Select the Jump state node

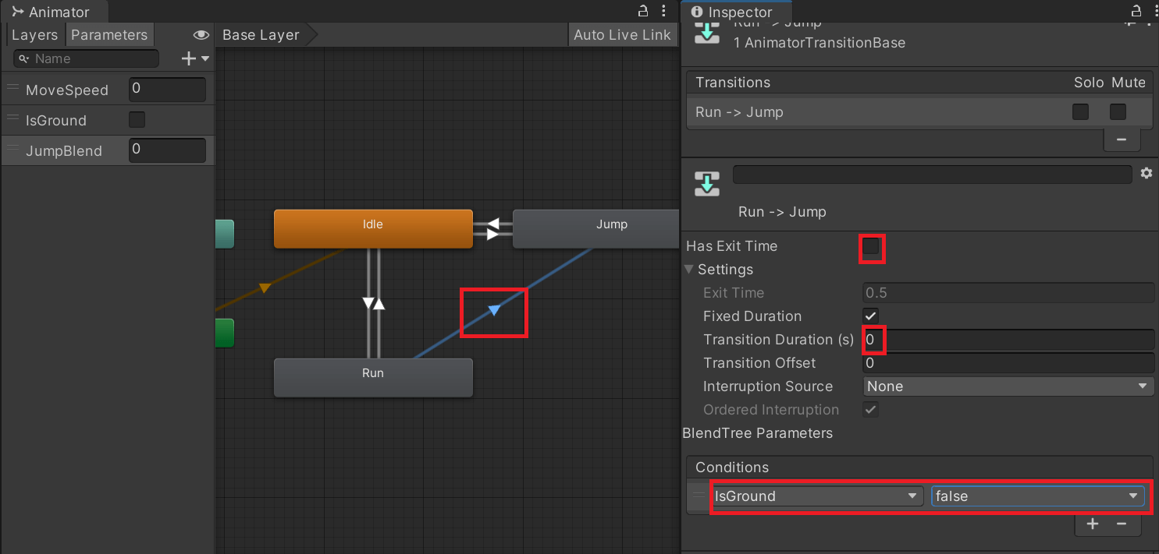pyautogui.click(x=596, y=228)
